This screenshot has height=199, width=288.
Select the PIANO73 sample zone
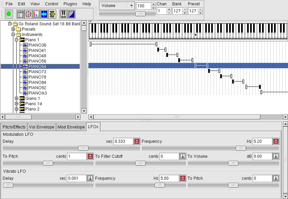(37, 72)
